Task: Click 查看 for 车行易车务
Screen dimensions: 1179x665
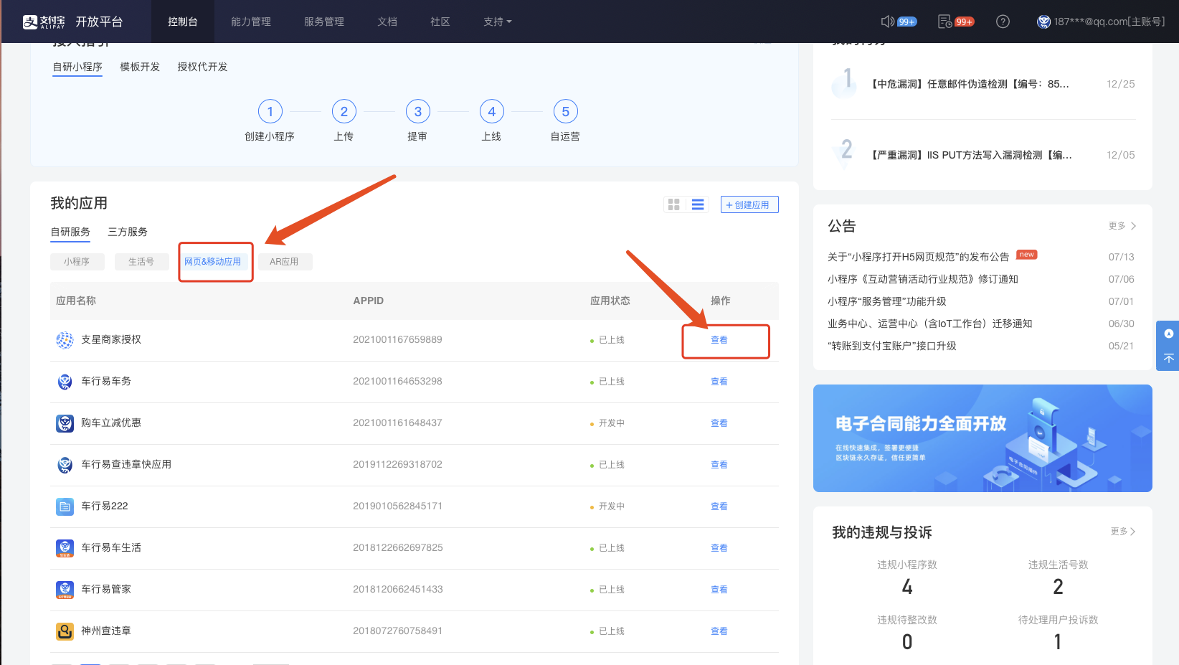Action: pos(719,382)
